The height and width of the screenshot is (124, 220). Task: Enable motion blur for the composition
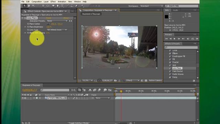[x=99, y=90]
